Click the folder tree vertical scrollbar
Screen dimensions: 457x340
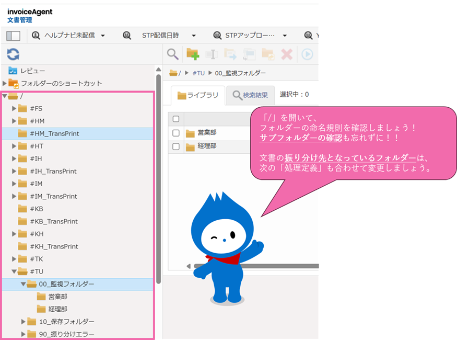[x=158, y=178]
